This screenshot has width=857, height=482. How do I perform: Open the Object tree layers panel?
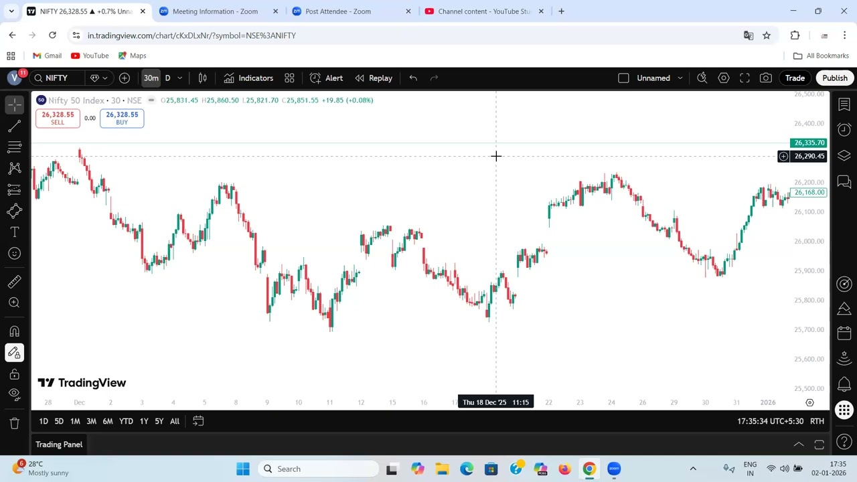(x=844, y=155)
